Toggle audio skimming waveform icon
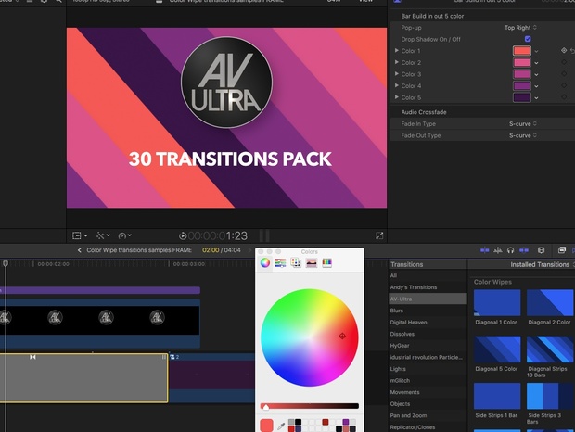Screen dimensions: 575x432 (x=498, y=250)
